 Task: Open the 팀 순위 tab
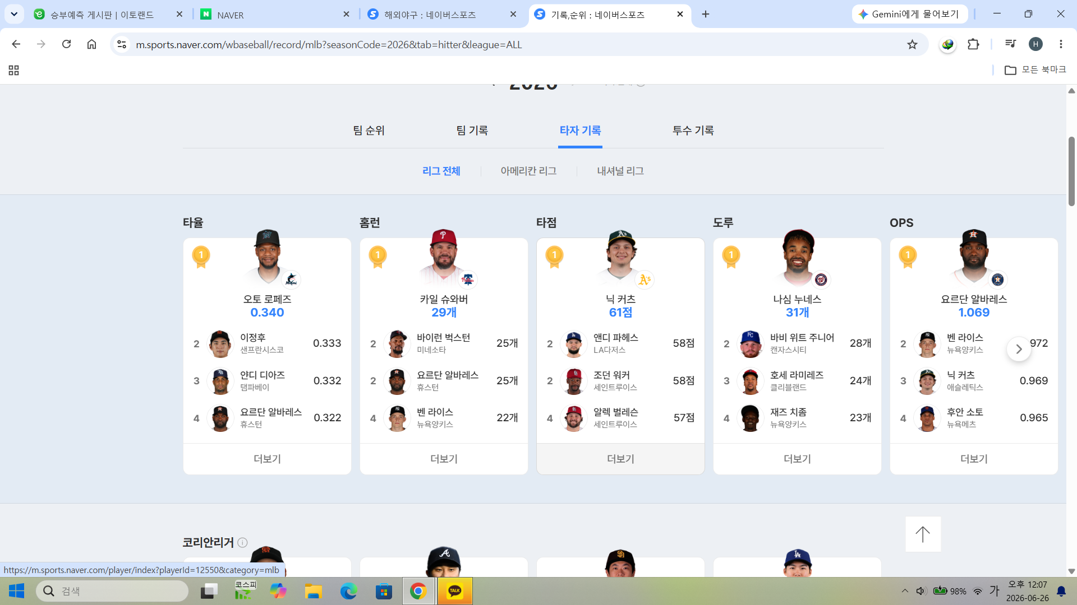pyautogui.click(x=369, y=131)
